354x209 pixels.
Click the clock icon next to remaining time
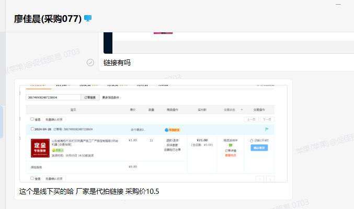pos(251,141)
